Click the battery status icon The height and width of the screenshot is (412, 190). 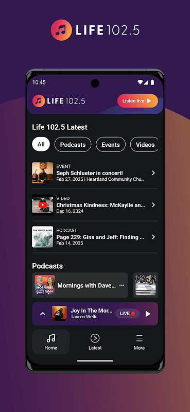coord(152,82)
